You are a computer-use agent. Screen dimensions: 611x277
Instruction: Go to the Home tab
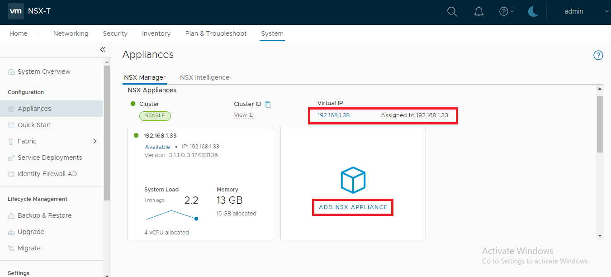click(19, 33)
